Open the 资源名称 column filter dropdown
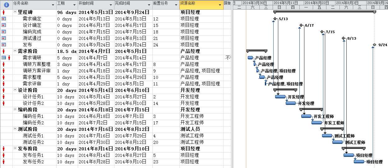The image size is (388, 168). tap(220, 5)
